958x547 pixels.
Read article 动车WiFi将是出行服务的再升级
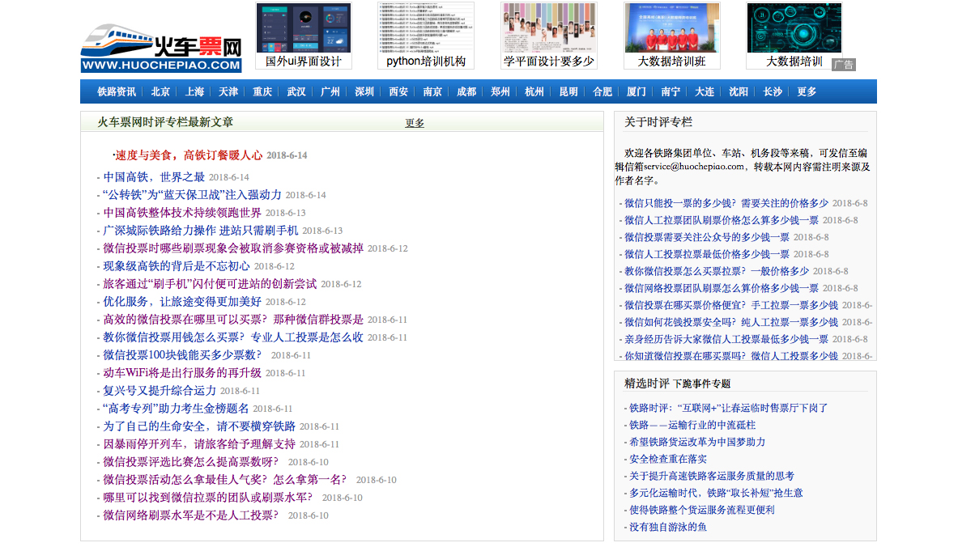point(182,372)
